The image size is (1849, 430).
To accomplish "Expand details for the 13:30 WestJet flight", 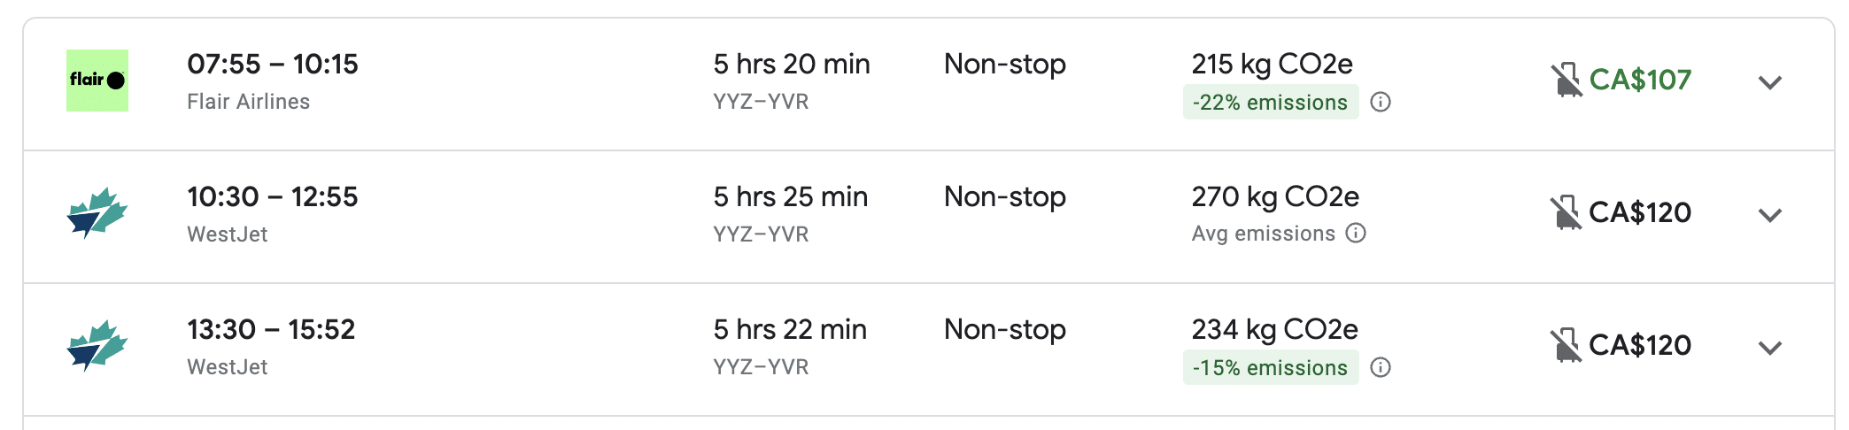I will pos(1769,349).
